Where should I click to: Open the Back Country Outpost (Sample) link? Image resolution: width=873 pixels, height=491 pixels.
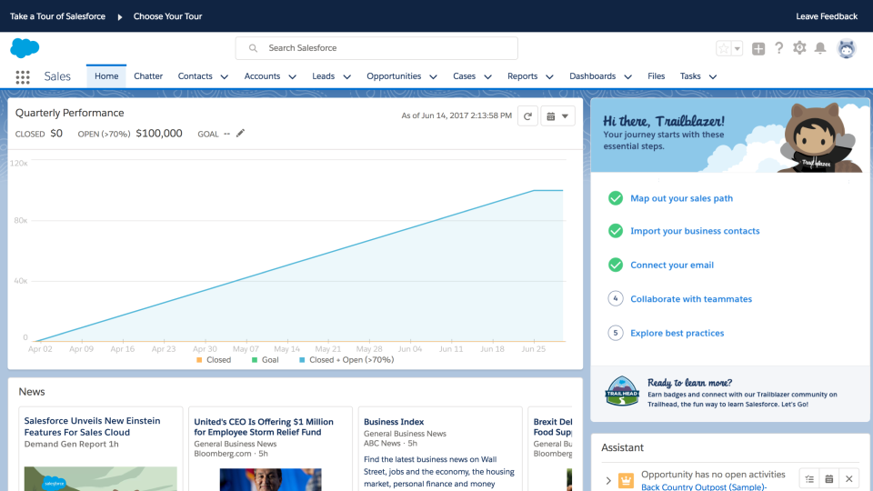click(704, 486)
